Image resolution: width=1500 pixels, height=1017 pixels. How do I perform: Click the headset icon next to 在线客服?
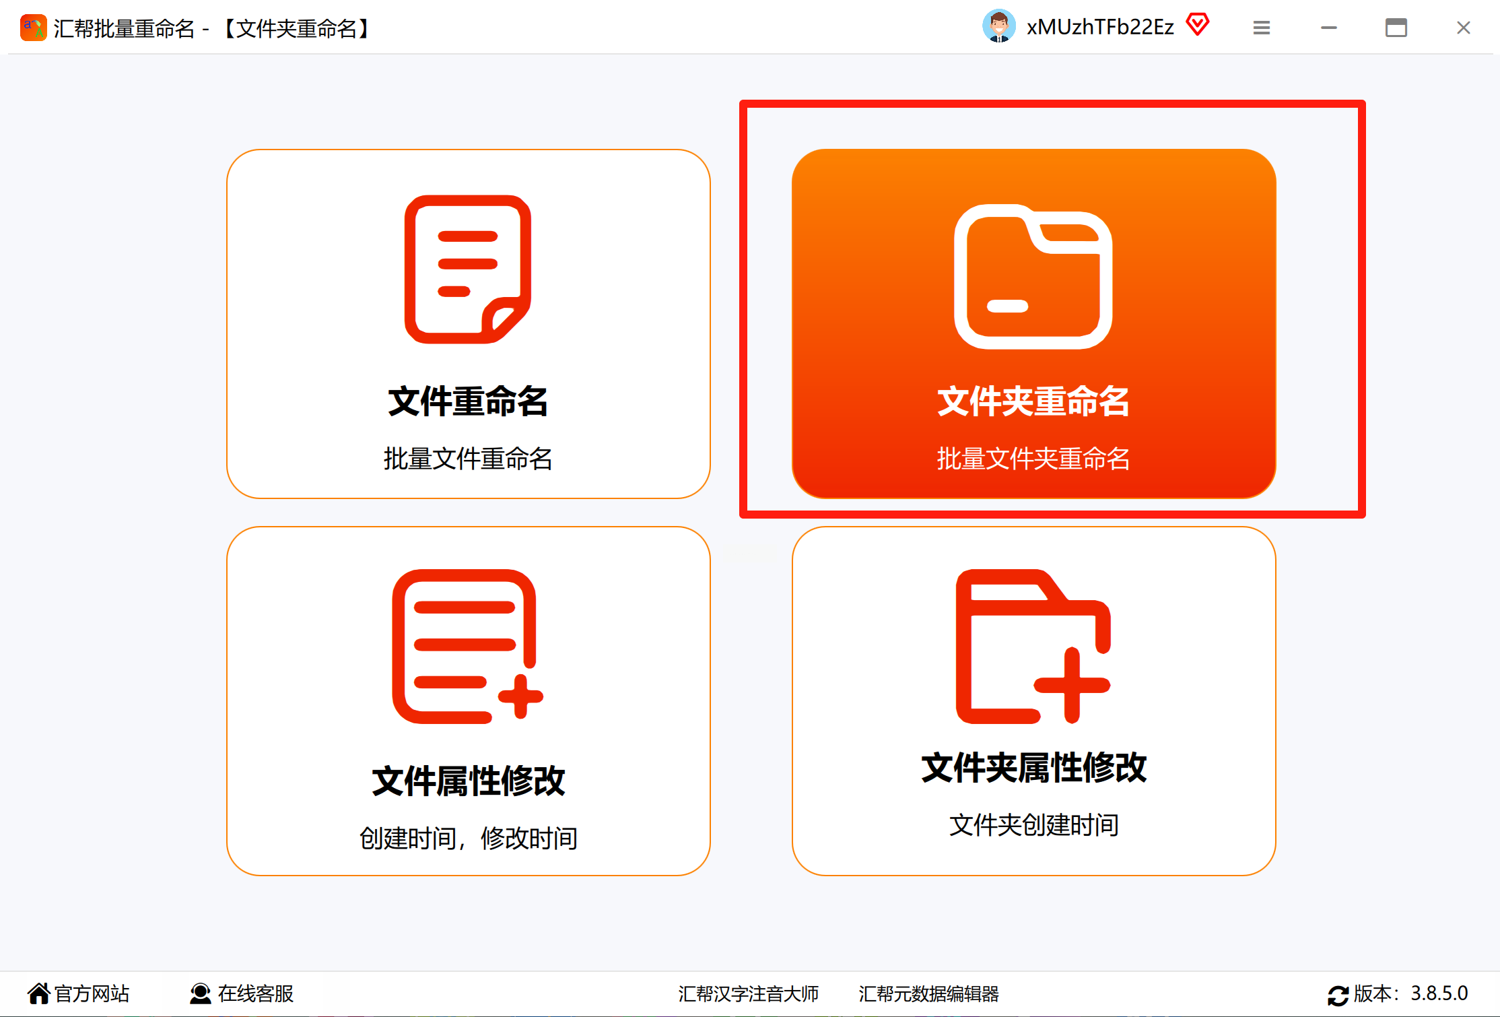(200, 993)
